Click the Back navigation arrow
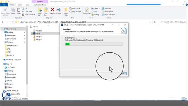The height and width of the screenshot is (106, 188). 3,22
